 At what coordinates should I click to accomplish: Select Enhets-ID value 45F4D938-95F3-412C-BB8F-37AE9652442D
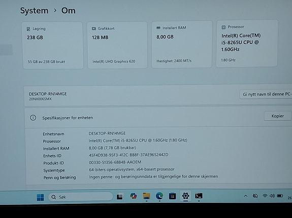pos(128,155)
